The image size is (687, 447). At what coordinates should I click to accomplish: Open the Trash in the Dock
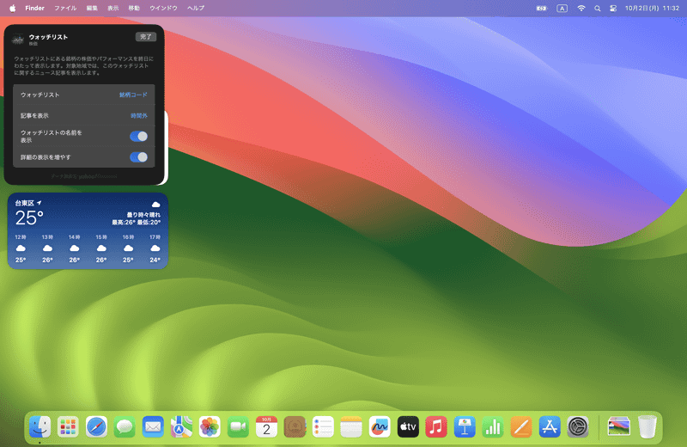pos(647,426)
